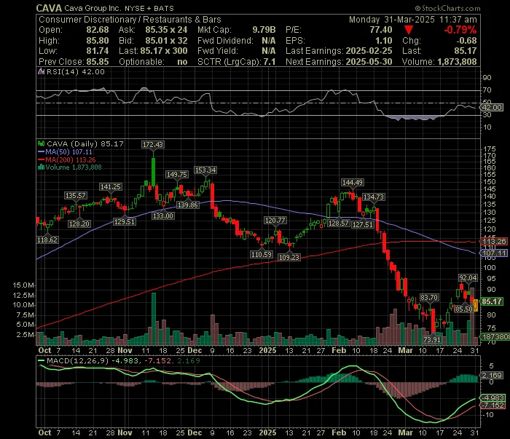Click the Last Earnings 2025-02-25 date
This screenshot has width=510, height=439.
coord(369,51)
